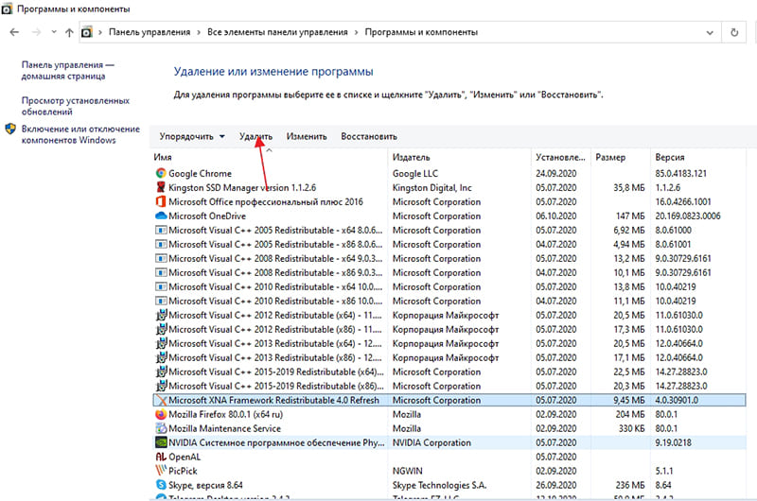Click the Skype program icon

[x=161, y=485]
